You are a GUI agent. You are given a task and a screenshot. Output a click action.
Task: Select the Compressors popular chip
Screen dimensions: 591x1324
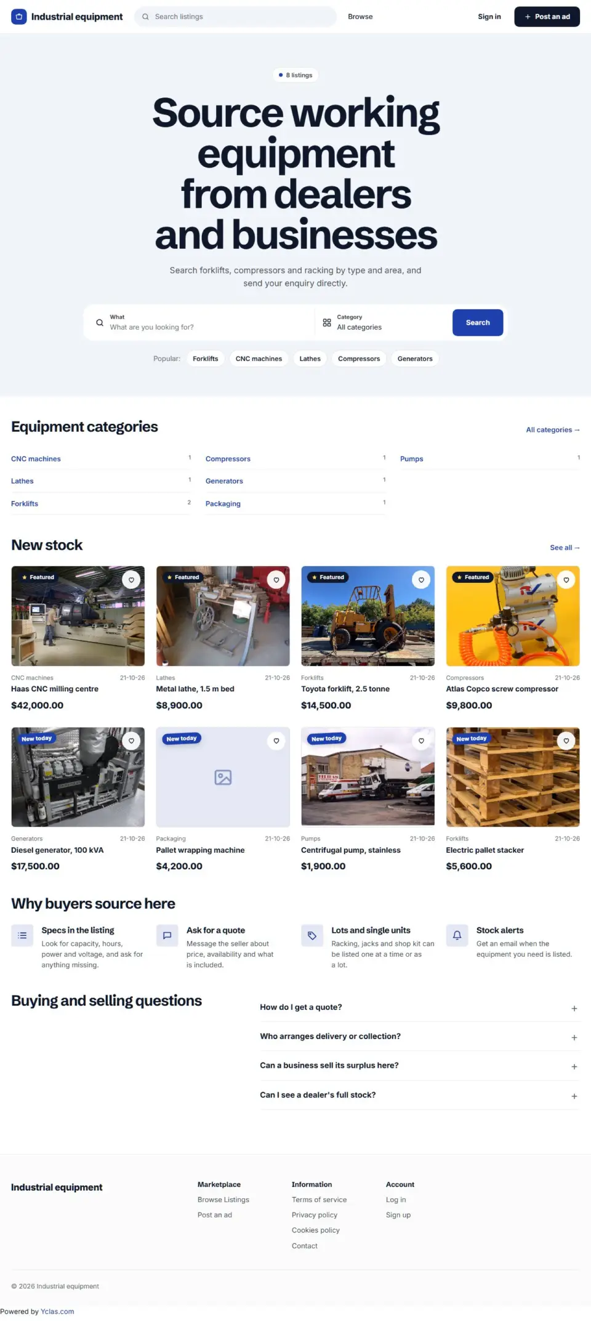click(x=359, y=359)
